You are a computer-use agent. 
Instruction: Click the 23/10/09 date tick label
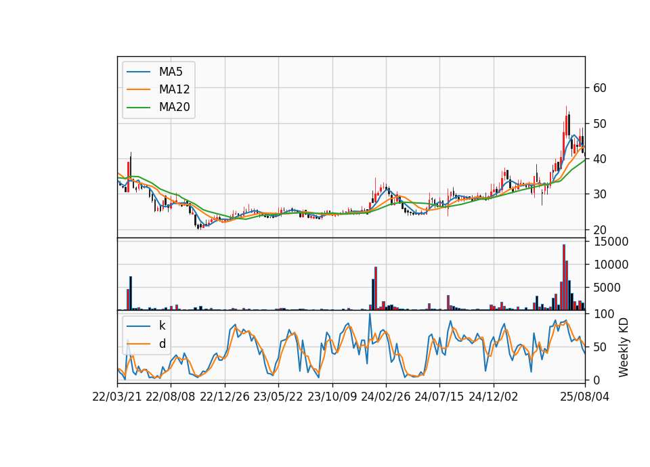pyautogui.click(x=332, y=397)
